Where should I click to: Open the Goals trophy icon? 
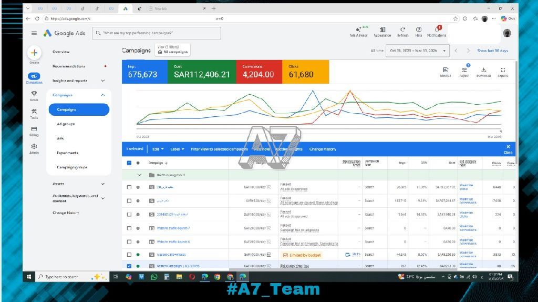click(x=34, y=94)
